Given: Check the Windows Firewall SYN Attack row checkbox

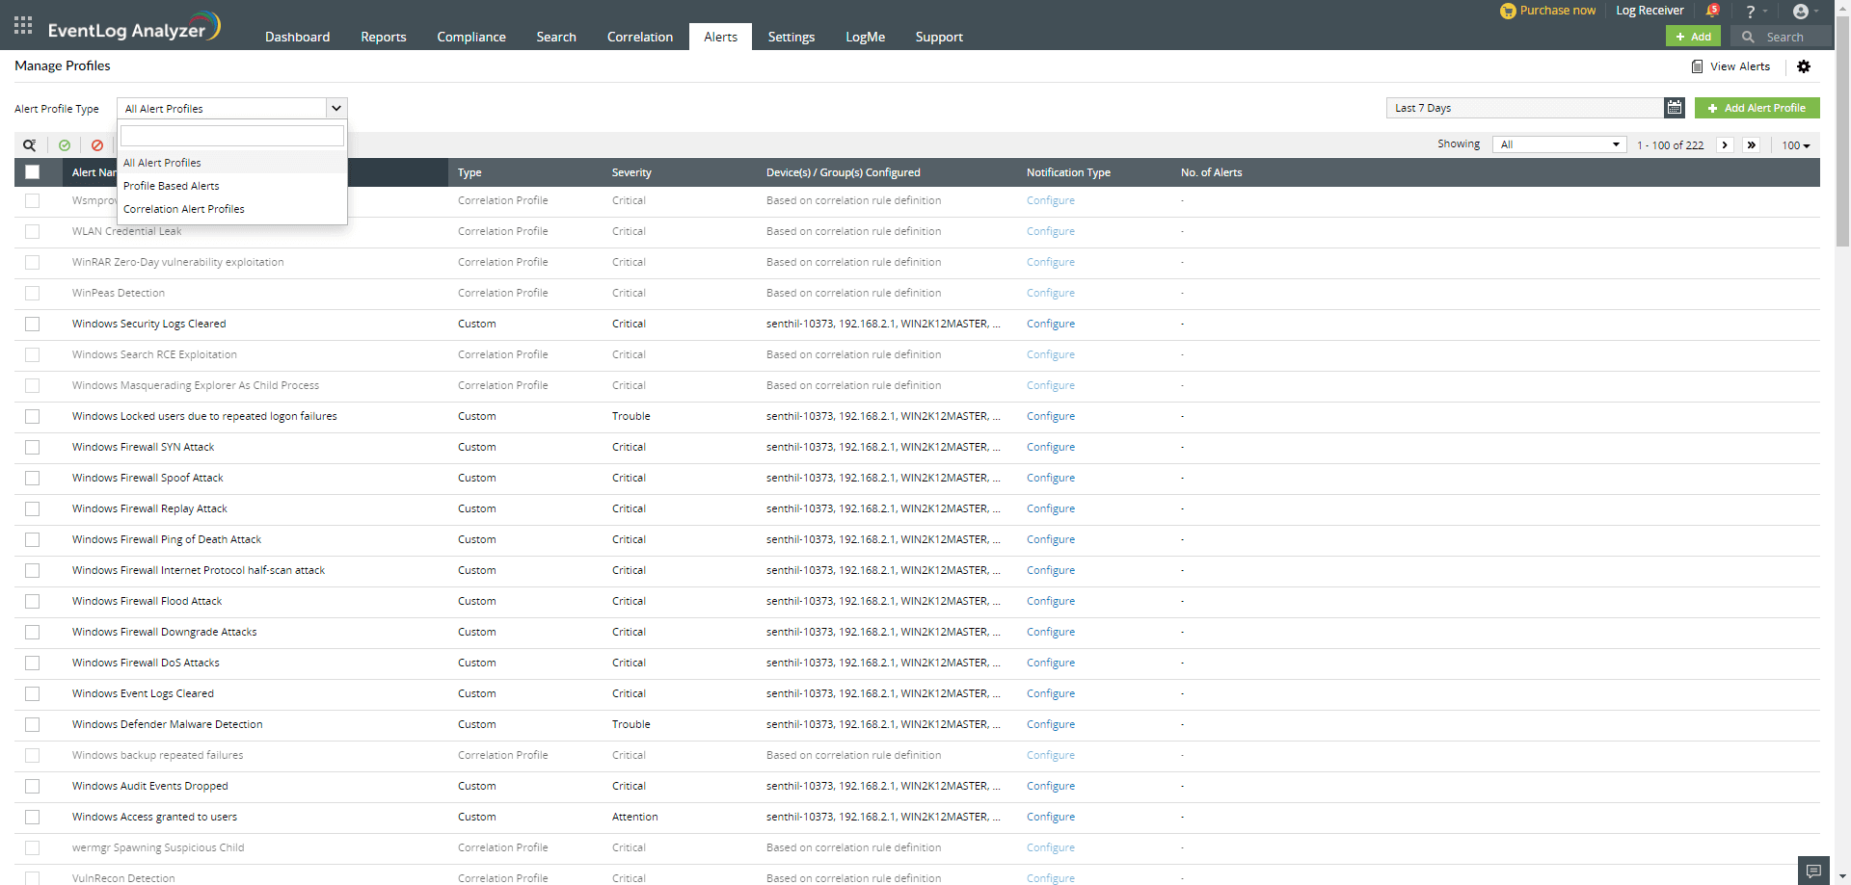Looking at the screenshot, I should point(32,447).
